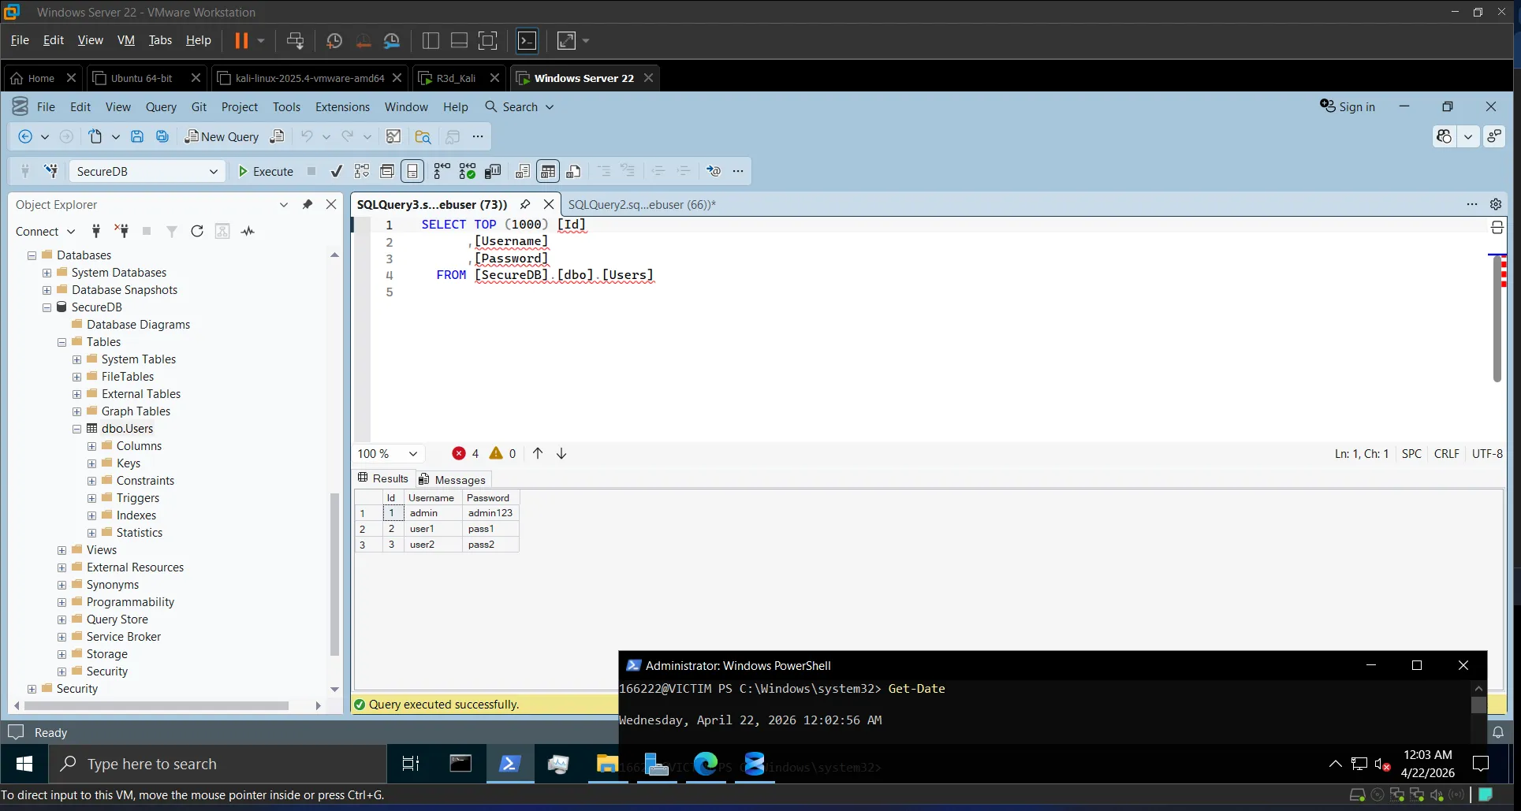Click the Navigate Backward arrow icon
This screenshot has height=811, width=1521.
tap(25, 136)
